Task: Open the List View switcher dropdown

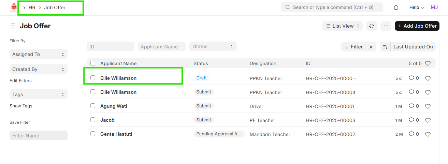Action: [342, 26]
